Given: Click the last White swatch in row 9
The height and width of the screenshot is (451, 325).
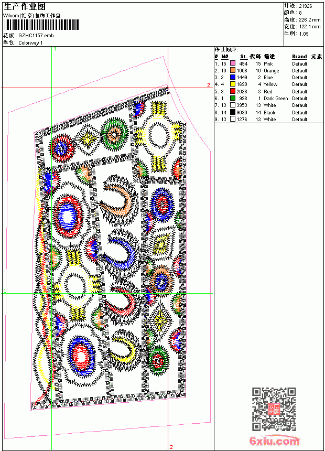Looking at the screenshot, I should pos(232,119).
